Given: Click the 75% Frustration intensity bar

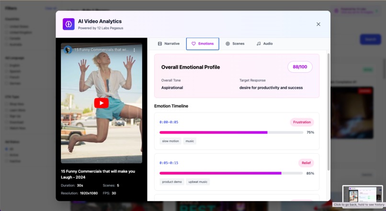Looking at the screenshot, I should click(x=231, y=133).
